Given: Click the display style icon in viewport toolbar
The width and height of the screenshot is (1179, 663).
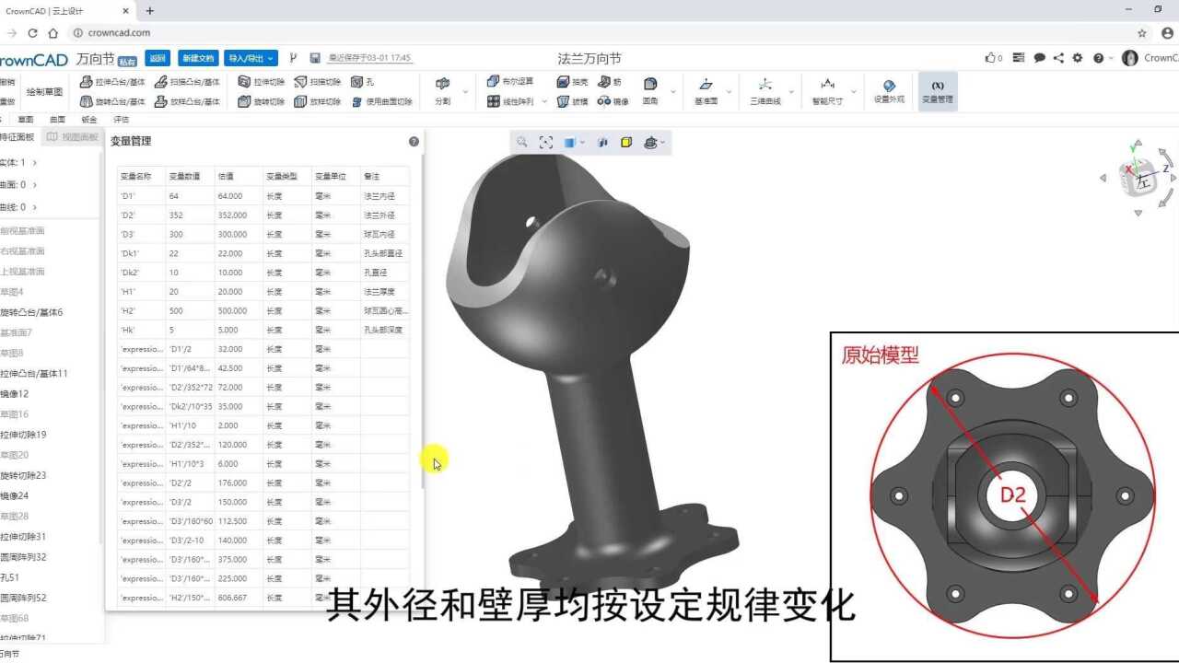Looking at the screenshot, I should click(x=566, y=143).
